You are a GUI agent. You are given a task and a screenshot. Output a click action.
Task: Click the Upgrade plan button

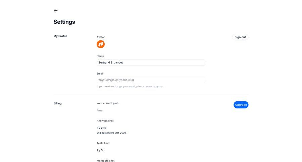click(241, 105)
